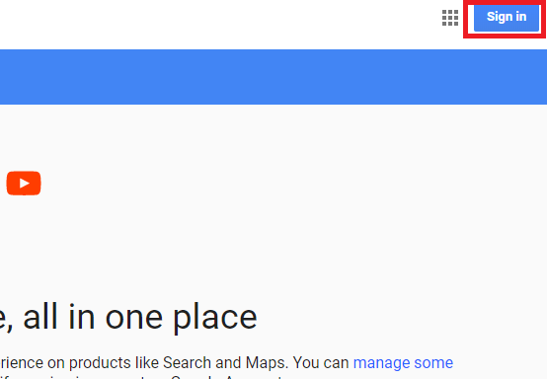Click the red YouTube play icon
This screenshot has width=547, height=379.
[24, 183]
